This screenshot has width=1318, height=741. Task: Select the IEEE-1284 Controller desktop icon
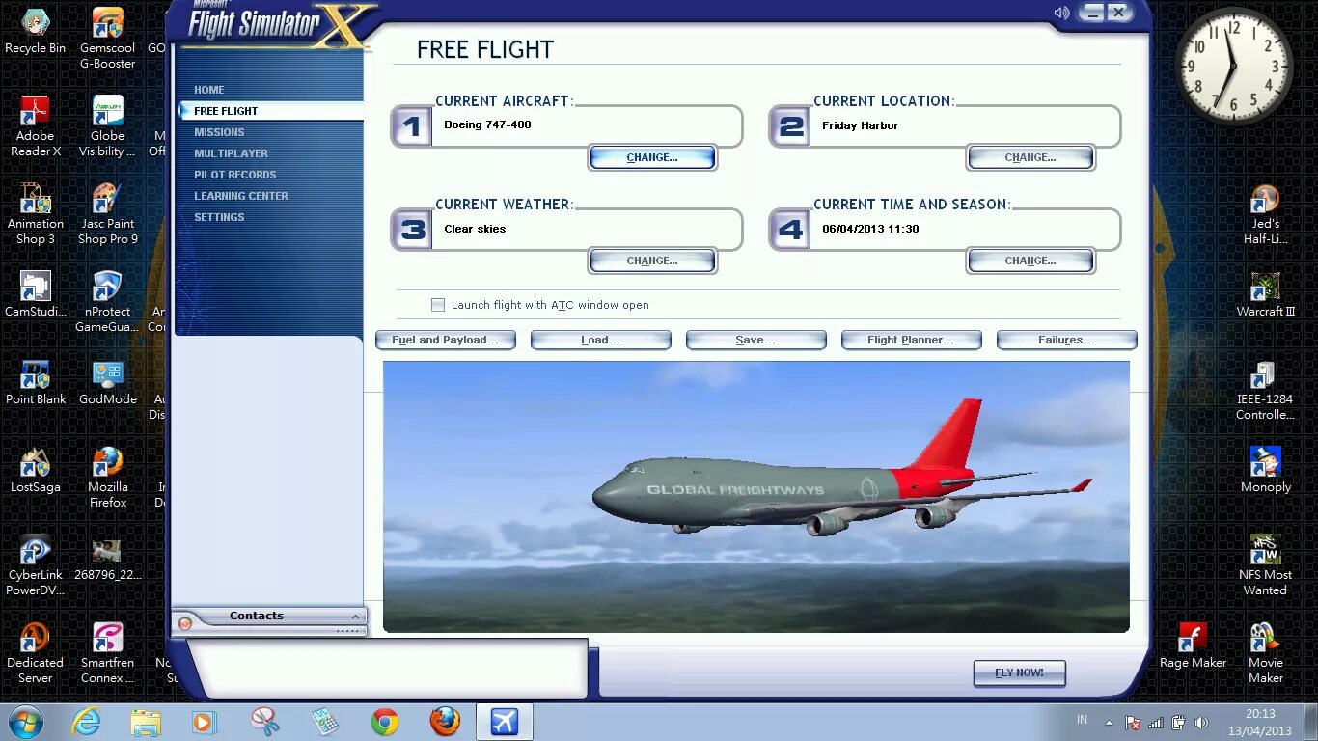pyautogui.click(x=1265, y=390)
